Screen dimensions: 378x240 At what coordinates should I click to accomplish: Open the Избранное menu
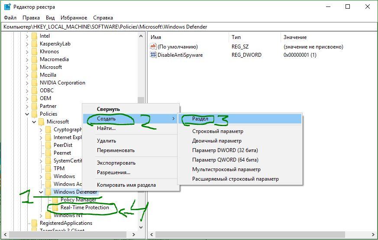tap(74, 18)
